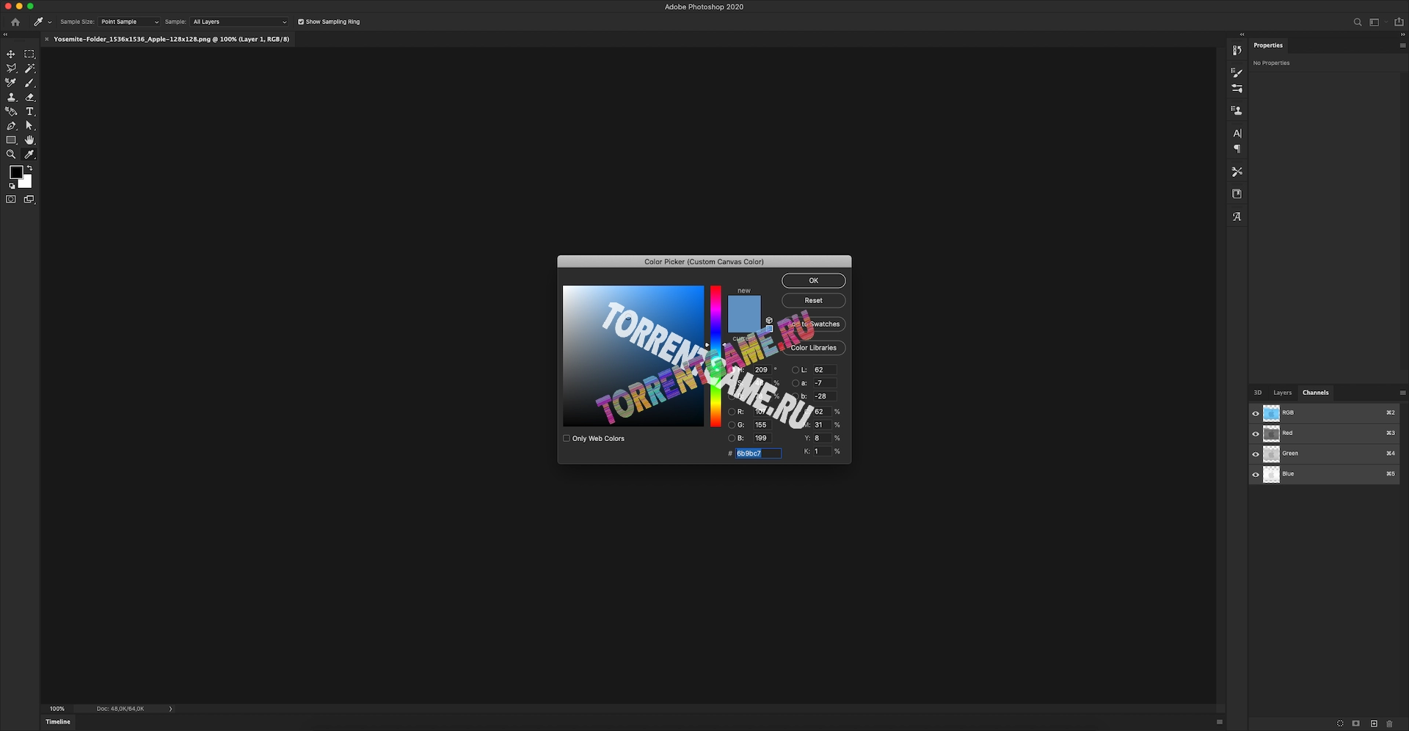Pick the Hand tool
The image size is (1409, 731).
(29, 140)
